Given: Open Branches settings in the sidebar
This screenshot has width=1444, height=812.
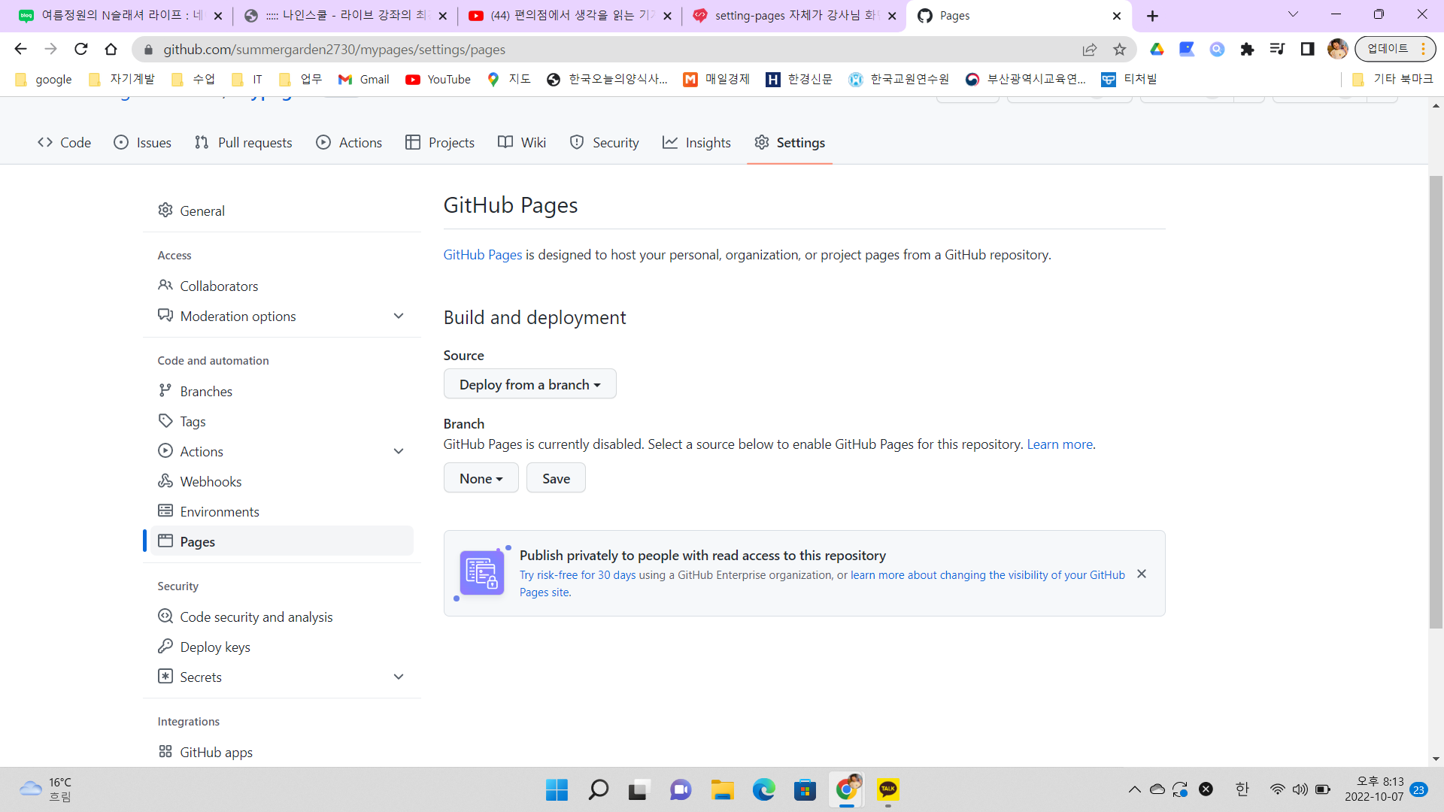Looking at the screenshot, I should tap(282, 391).
